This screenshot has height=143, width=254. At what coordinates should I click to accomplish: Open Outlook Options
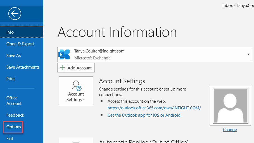pos(14,127)
